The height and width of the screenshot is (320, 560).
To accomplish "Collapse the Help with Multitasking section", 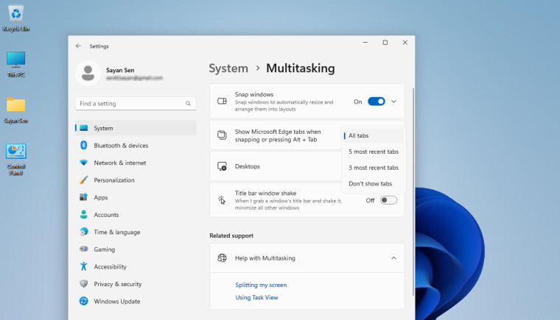I will click(393, 258).
